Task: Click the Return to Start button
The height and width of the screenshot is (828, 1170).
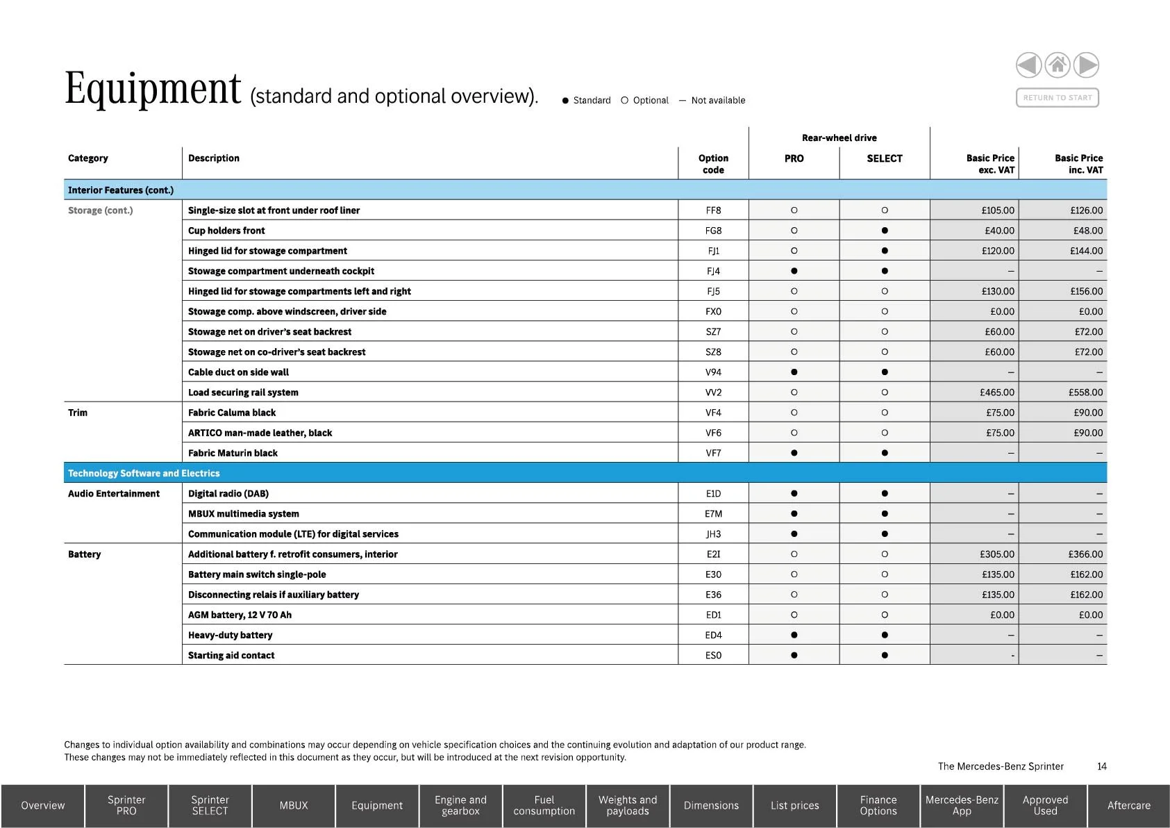Action: tap(1058, 98)
